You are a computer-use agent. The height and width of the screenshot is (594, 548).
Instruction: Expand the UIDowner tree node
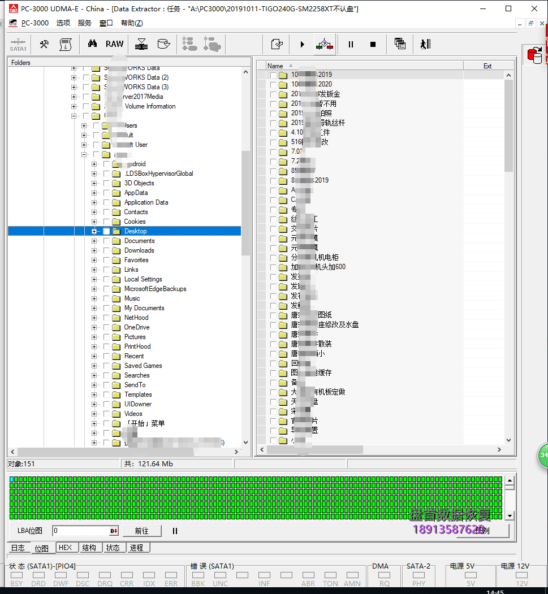(x=94, y=404)
